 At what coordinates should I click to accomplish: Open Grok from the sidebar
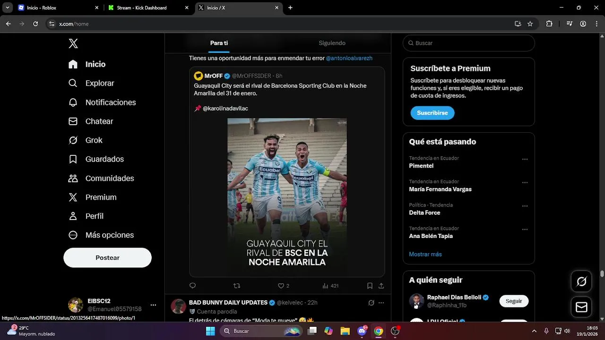pyautogui.click(x=86, y=140)
